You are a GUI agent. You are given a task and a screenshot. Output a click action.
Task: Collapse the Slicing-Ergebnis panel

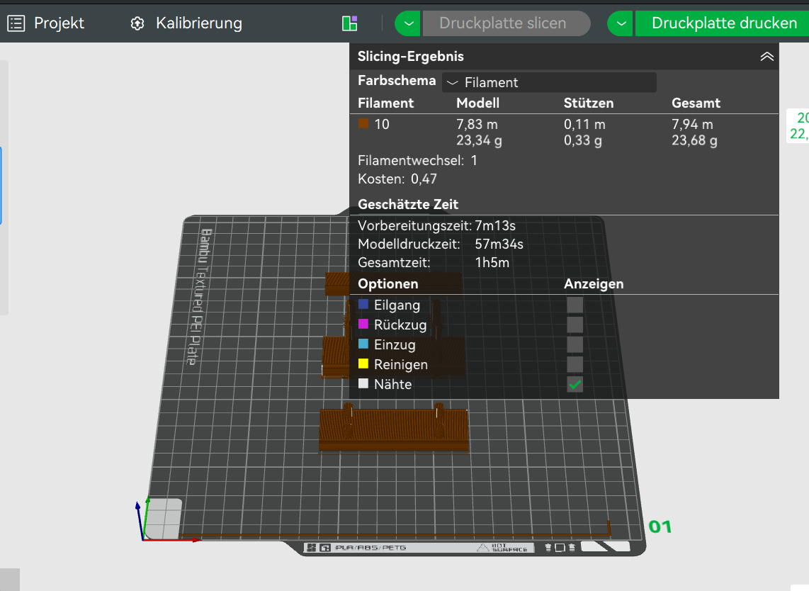pyautogui.click(x=766, y=57)
